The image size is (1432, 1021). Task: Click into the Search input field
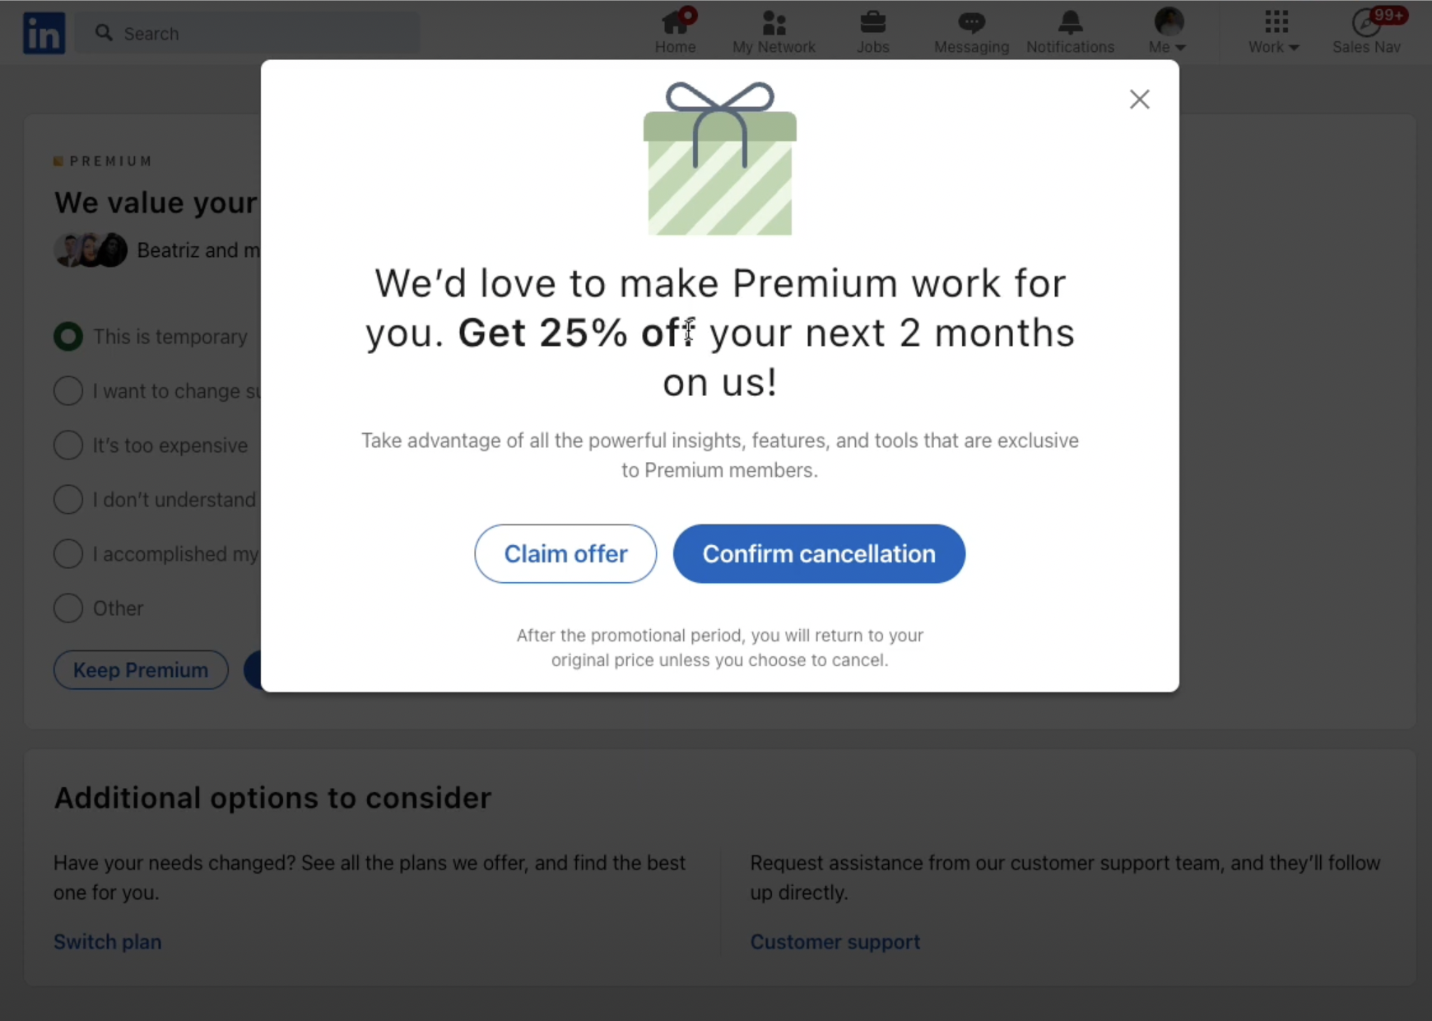248,33
